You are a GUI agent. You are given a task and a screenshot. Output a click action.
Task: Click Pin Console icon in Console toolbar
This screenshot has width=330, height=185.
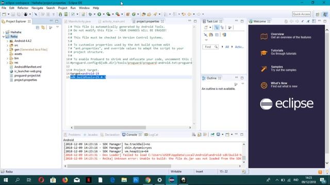212,135
